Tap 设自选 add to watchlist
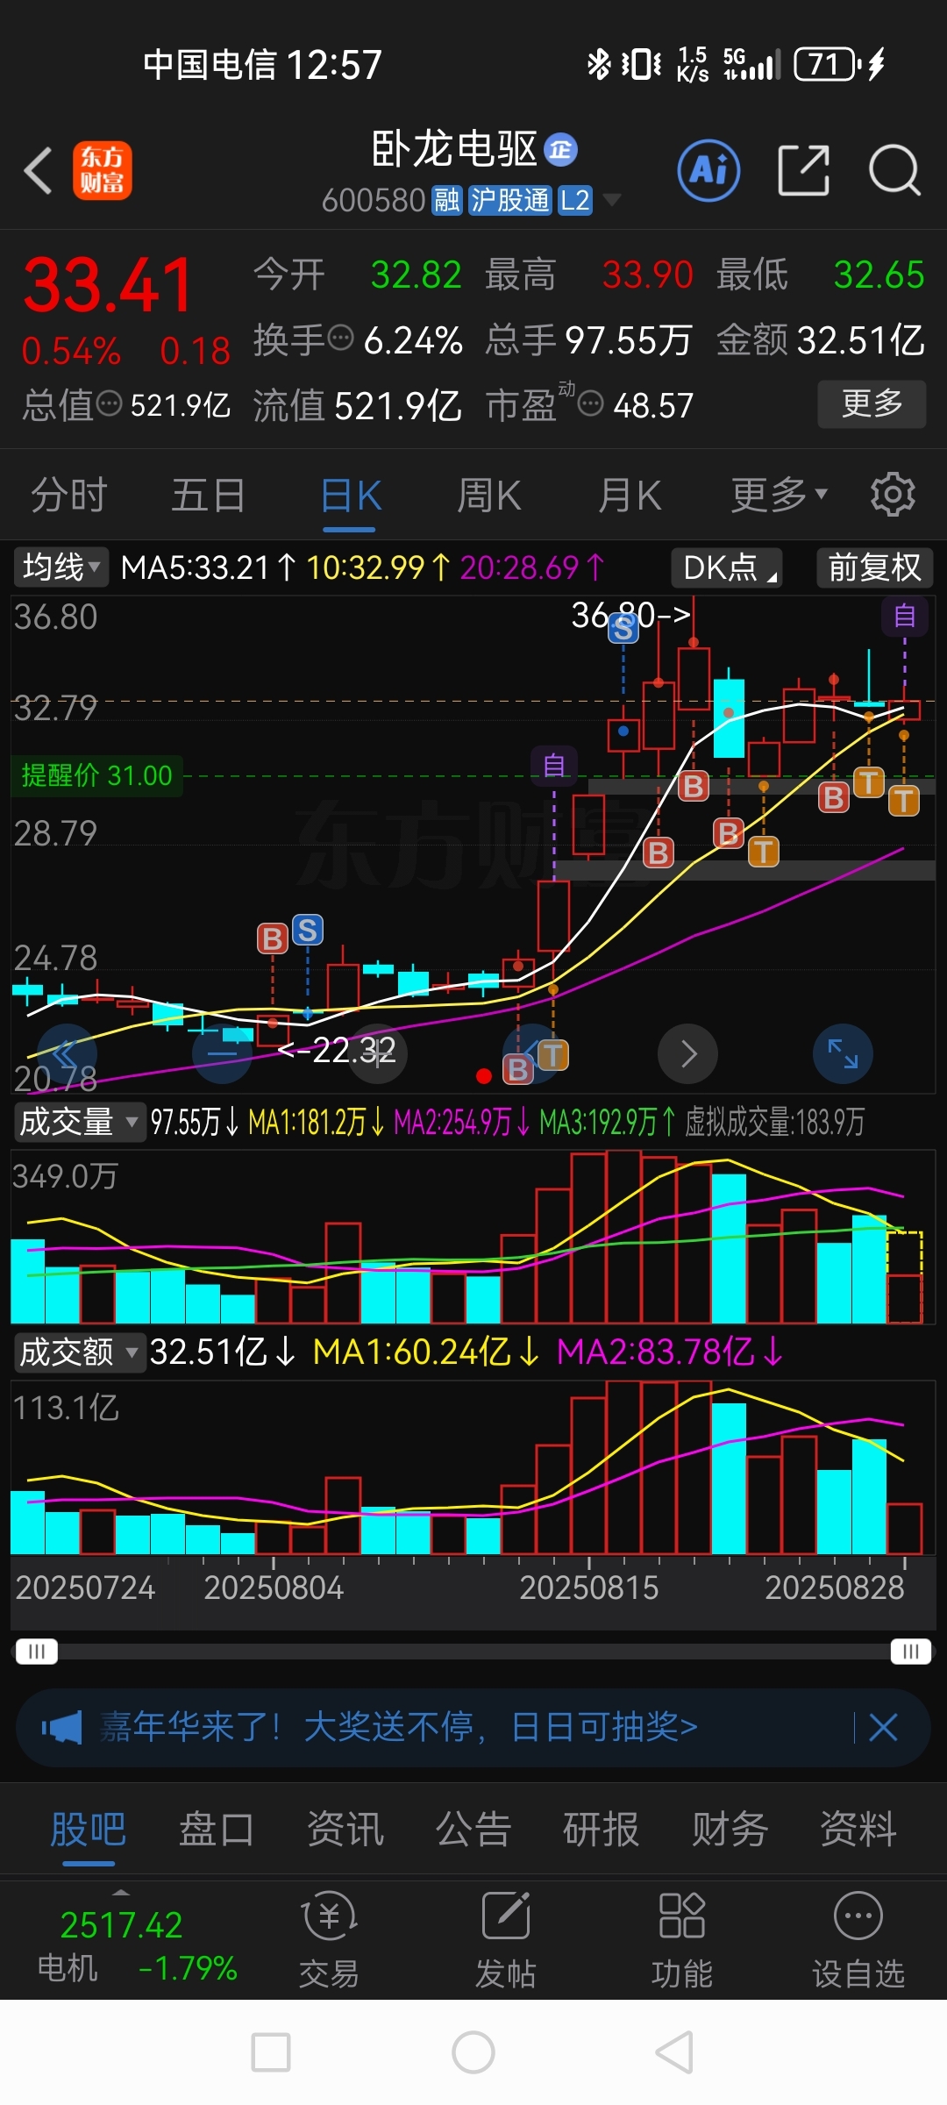Viewport: 947px width, 2105px height. [858, 1939]
